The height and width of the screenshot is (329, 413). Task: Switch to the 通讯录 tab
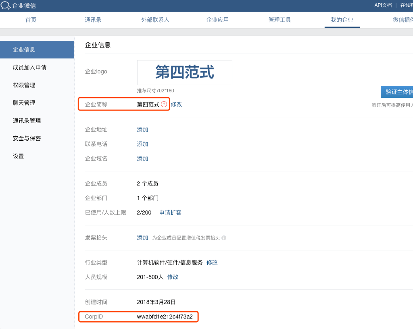point(93,20)
